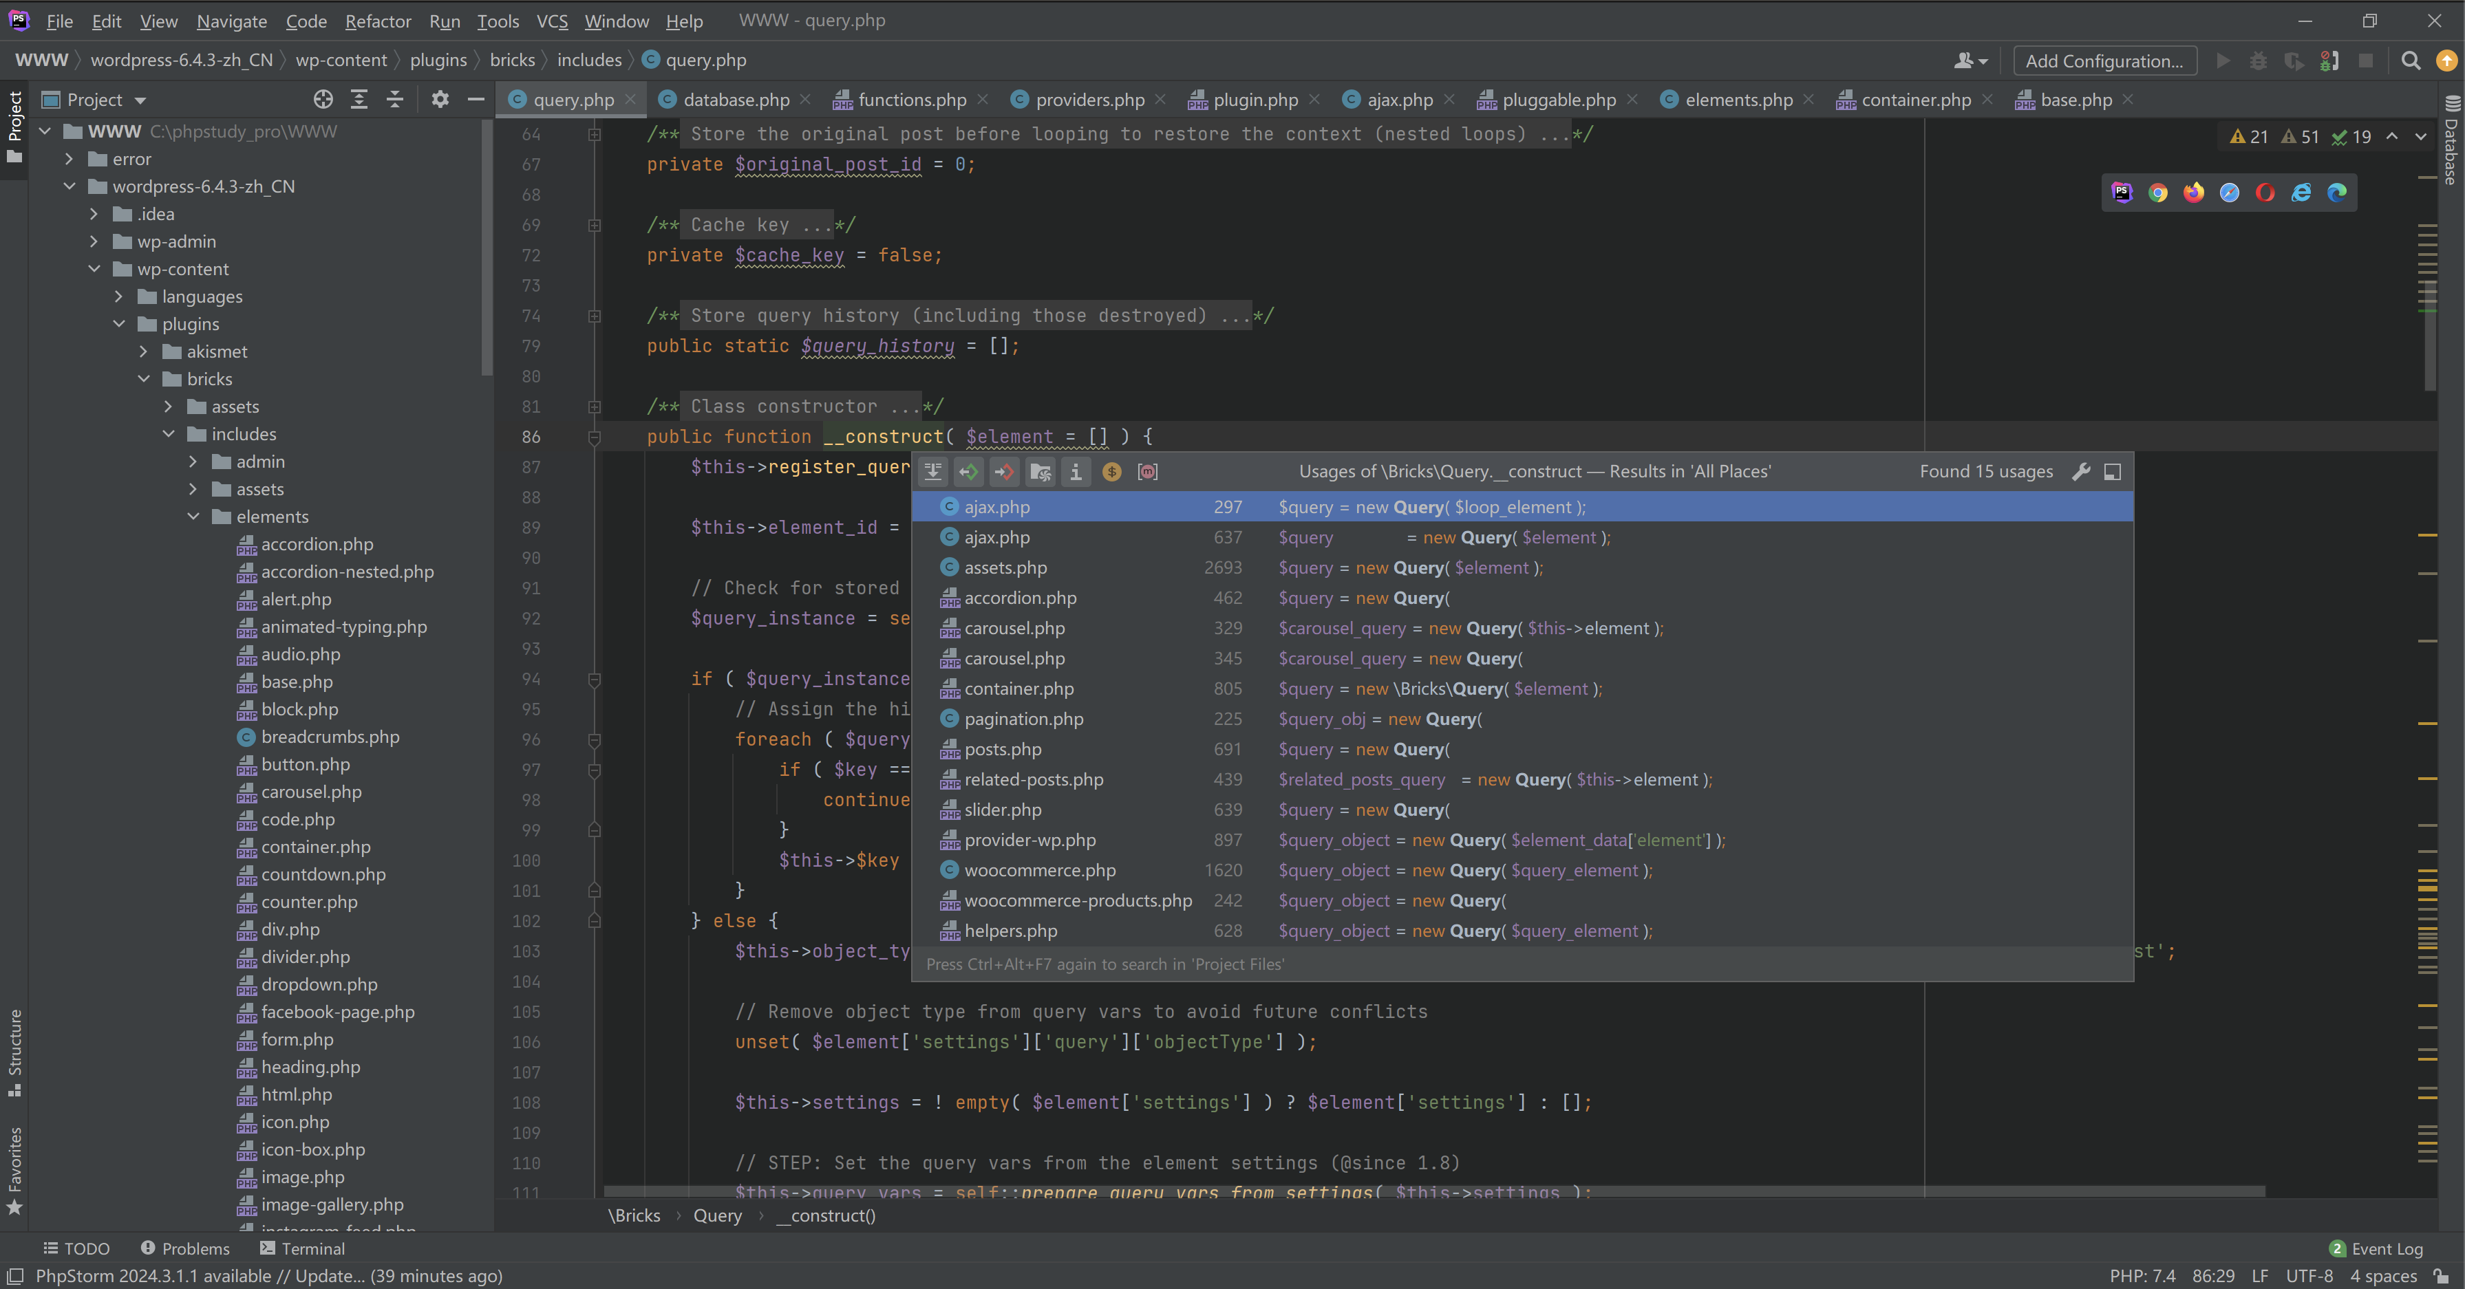2465x1289 pixels.
Task: Click Select Opened File target icon
Action: click(x=323, y=100)
